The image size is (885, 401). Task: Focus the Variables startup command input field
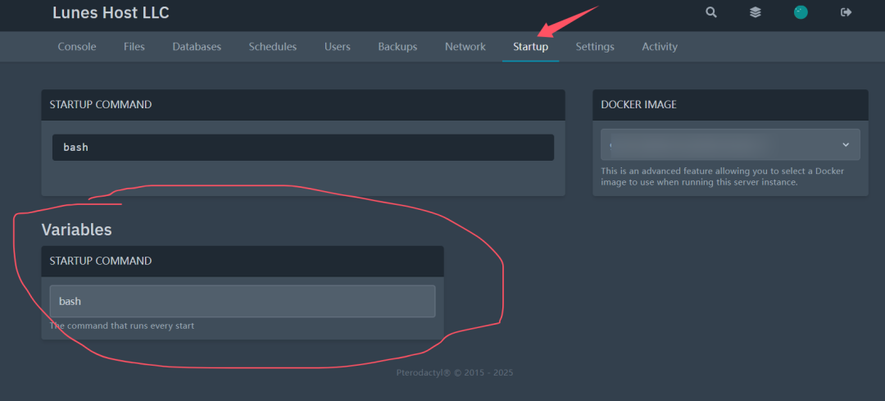click(x=242, y=301)
